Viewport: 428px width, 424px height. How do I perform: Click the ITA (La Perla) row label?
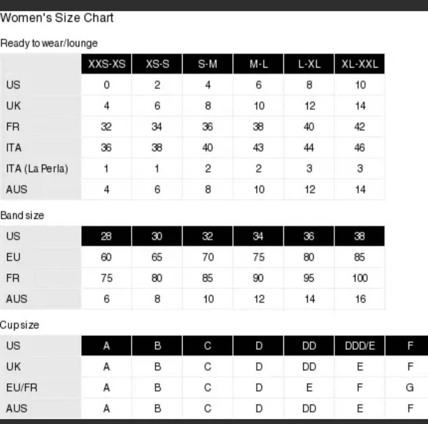tap(37, 168)
